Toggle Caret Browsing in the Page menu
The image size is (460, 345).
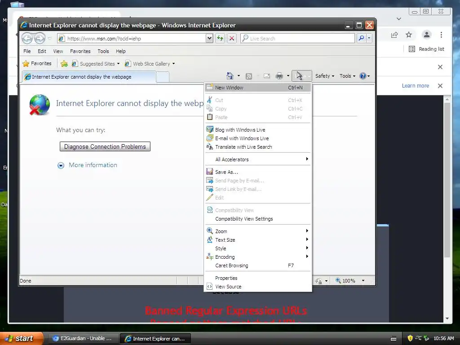pos(258,265)
